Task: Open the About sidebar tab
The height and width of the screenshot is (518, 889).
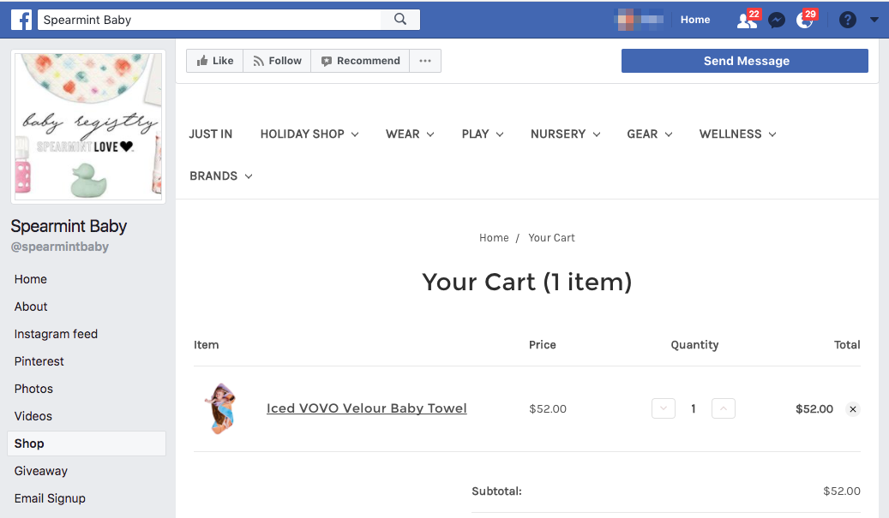Action: tap(31, 307)
